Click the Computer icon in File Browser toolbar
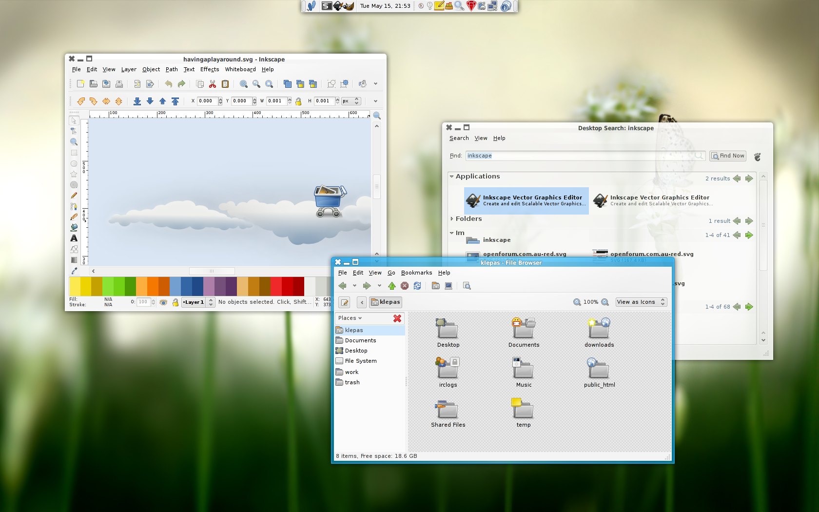The height and width of the screenshot is (512, 819). pos(448,286)
